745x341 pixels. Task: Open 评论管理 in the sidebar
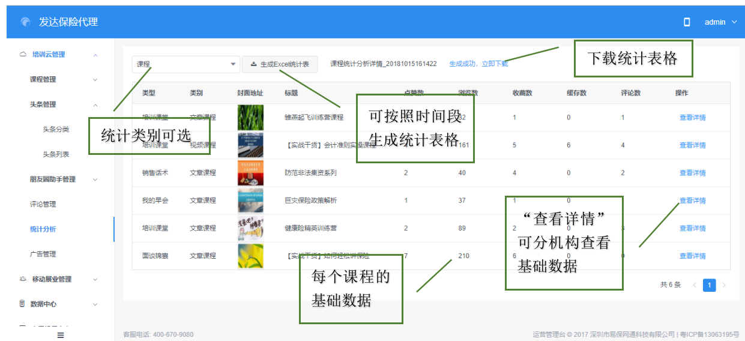43,204
